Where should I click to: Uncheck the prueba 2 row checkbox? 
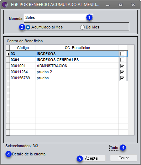pos(122,72)
